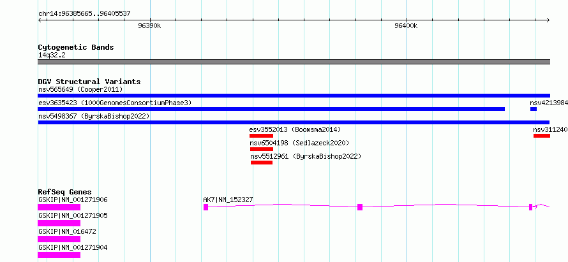This screenshot has height=262, width=568.
Task: Click the 14q32.2 band label
Action: pyautogui.click(x=52, y=55)
